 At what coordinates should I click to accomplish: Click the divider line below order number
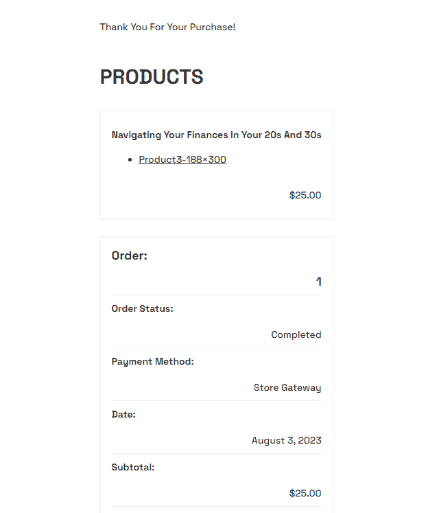pyautogui.click(x=216, y=295)
